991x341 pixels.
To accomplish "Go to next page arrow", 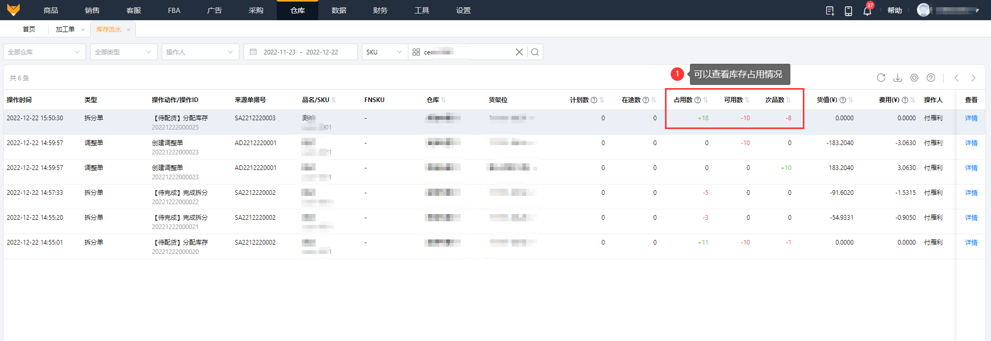I will coord(973,78).
